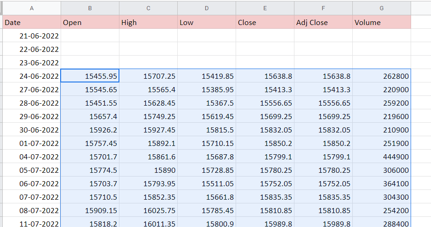Click Open value 15926.2
431x227 pixels.
pyautogui.click(x=90, y=130)
